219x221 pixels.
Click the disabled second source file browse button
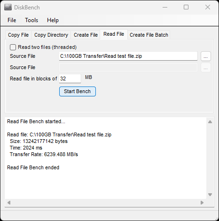(x=206, y=68)
